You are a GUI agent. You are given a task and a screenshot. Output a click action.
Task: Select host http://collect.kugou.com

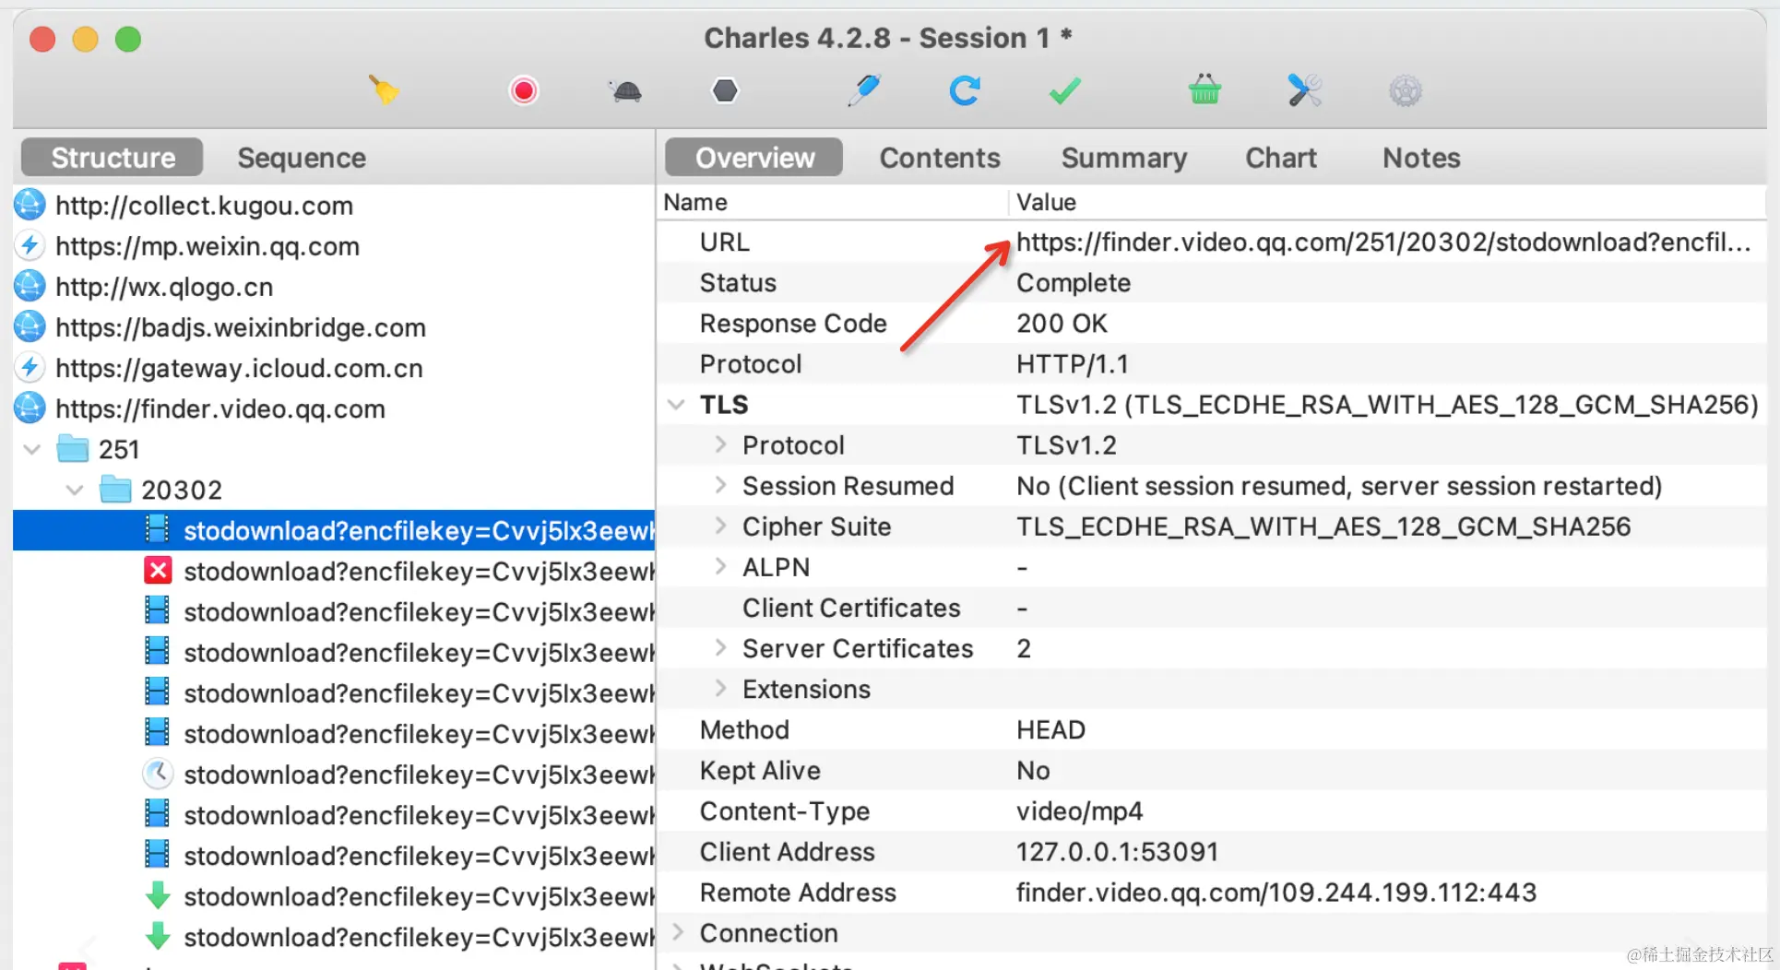click(204, 206)
